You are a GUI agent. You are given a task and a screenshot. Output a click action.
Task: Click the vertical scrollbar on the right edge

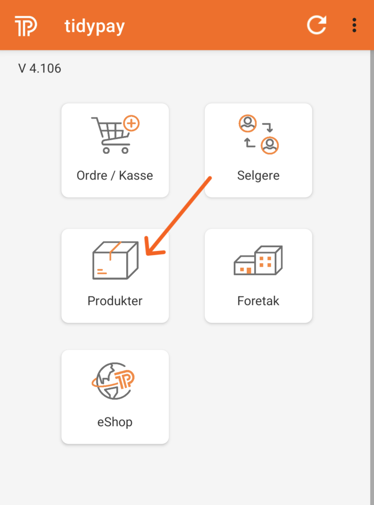click(x=372, y=276)
